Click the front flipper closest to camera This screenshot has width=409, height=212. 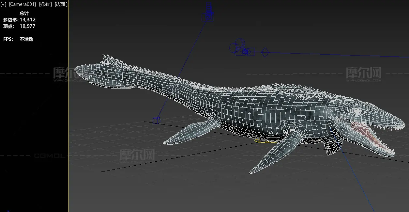click(x=276, y=153)
